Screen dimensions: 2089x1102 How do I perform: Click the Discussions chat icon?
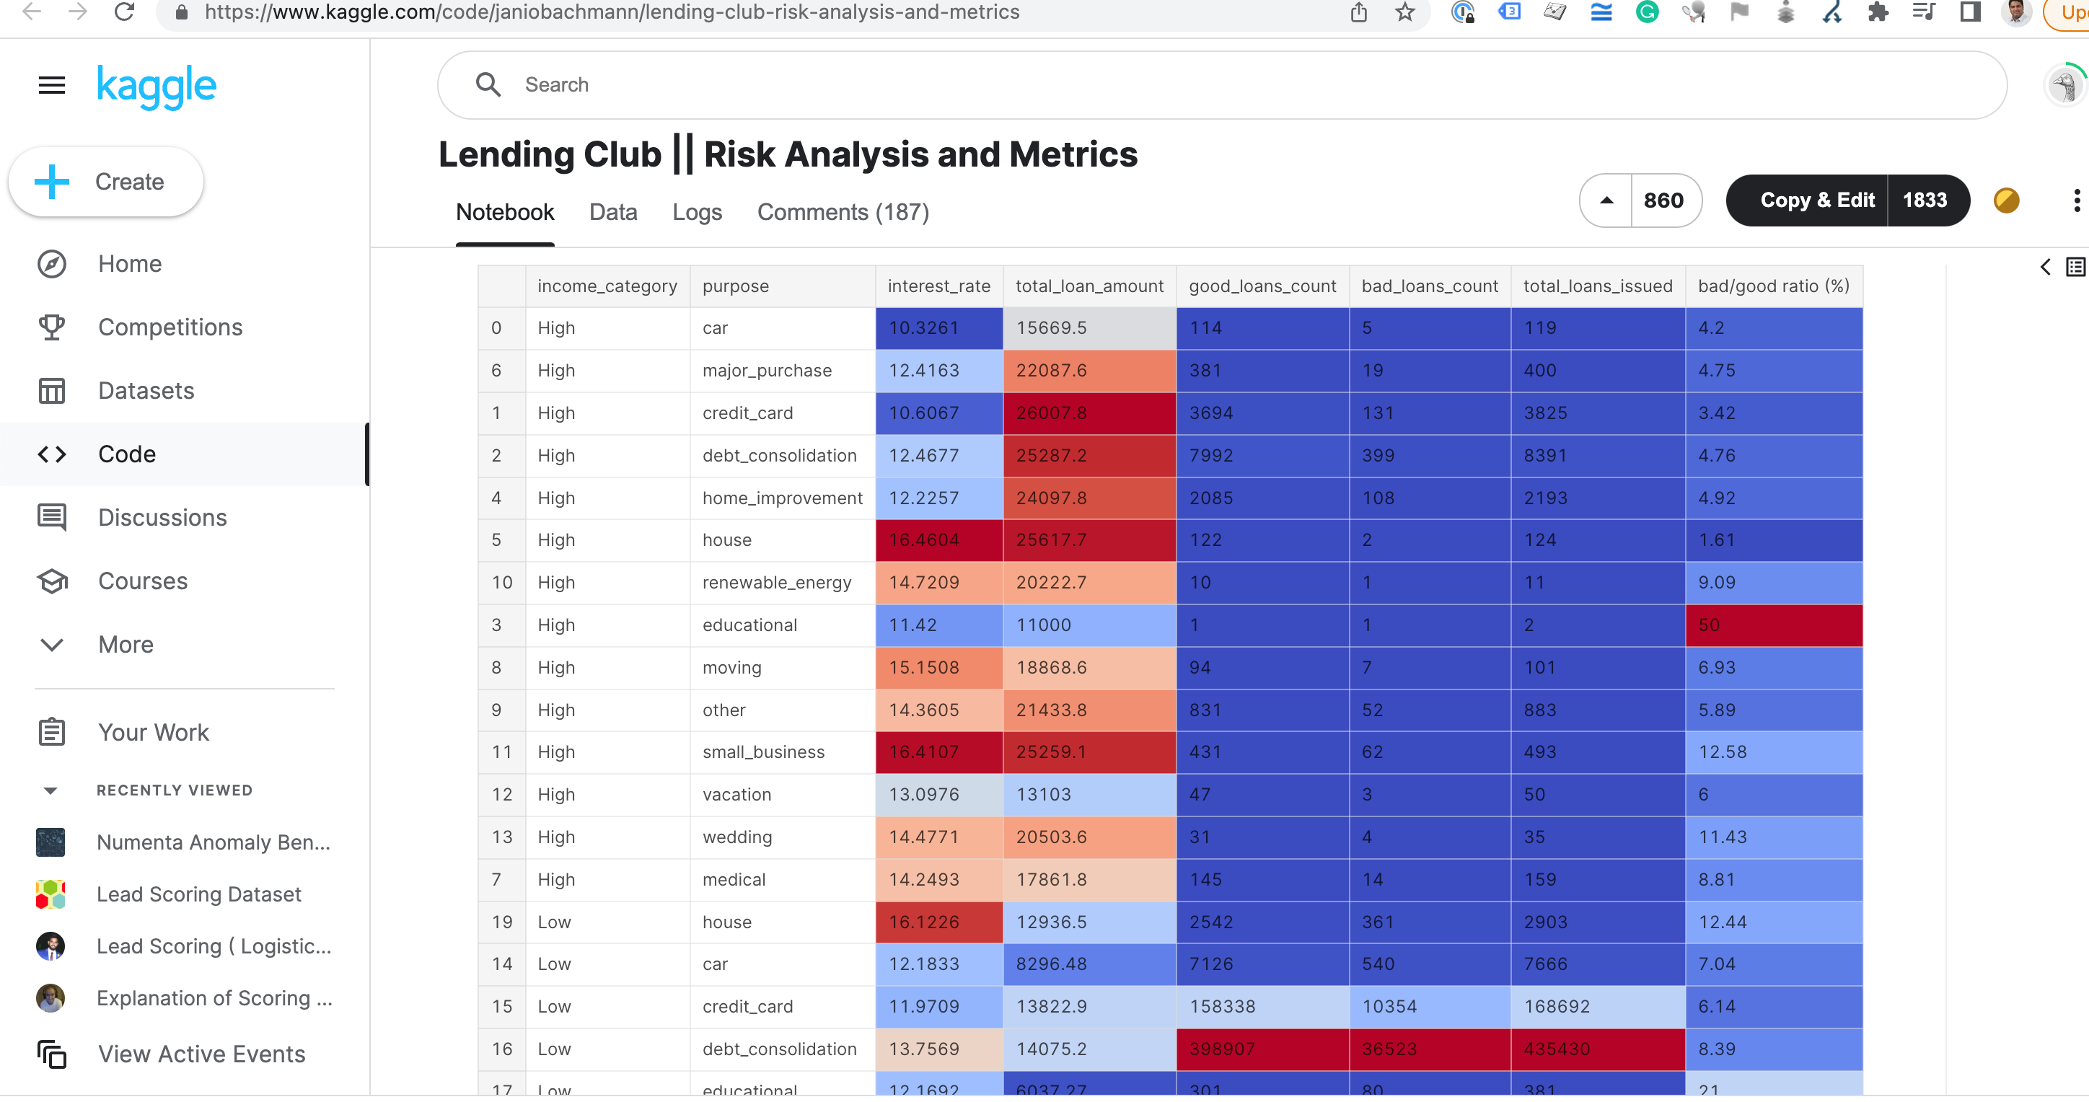pyautogui.click(x=52, y=517)
